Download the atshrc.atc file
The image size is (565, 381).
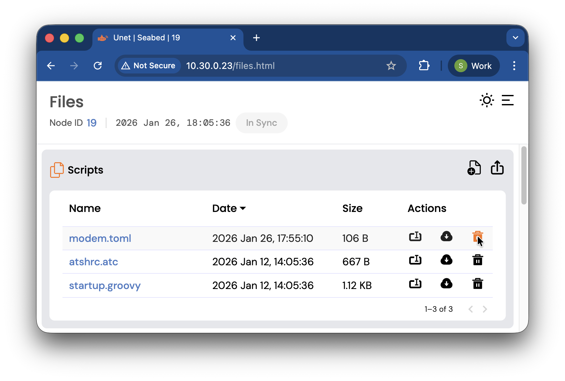pyautogui.click(x=446, y=260)
